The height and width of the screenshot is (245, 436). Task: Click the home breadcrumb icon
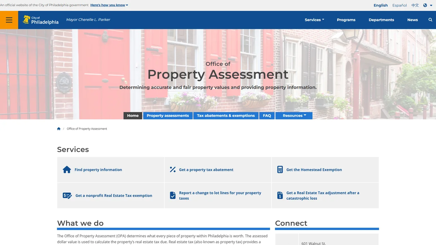click(59, 129)
